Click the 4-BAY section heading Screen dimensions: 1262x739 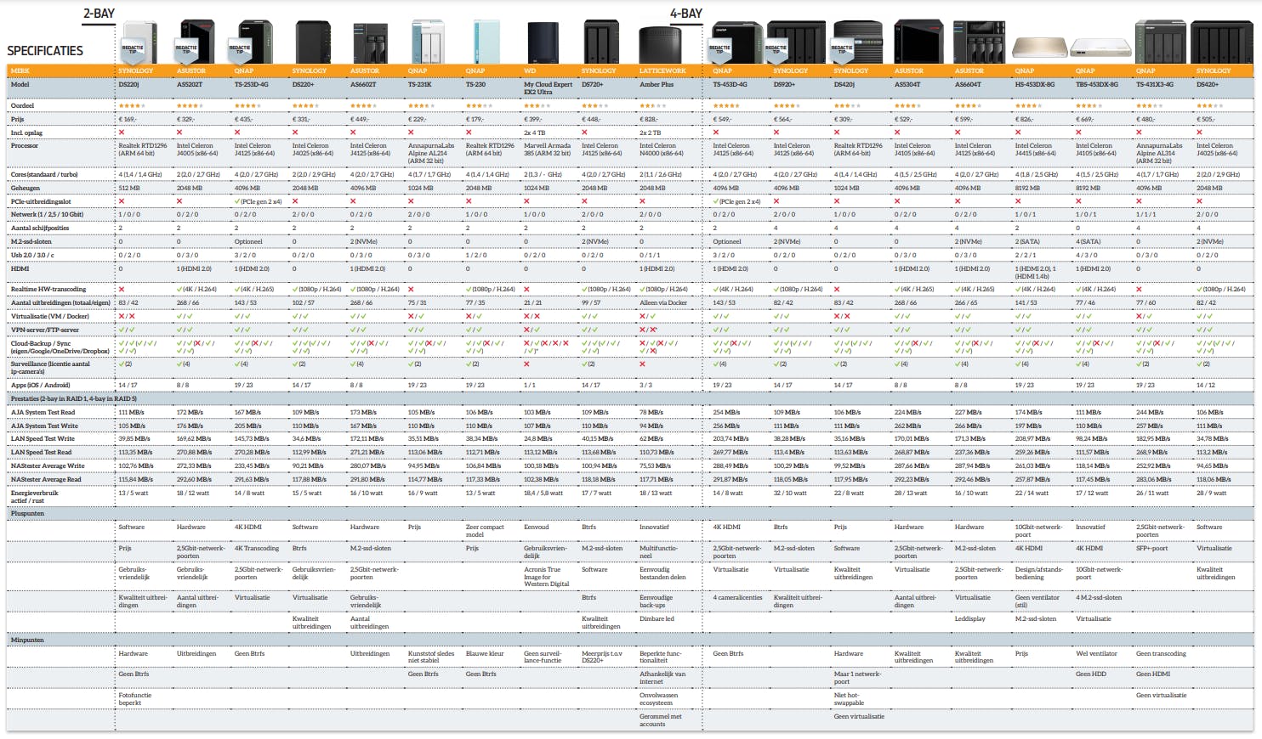[x=686, y=14]
